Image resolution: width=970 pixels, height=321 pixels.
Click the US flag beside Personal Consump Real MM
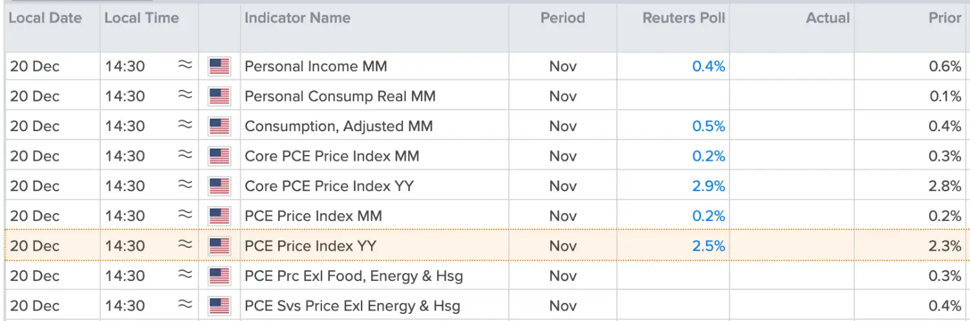coord(219,96)
